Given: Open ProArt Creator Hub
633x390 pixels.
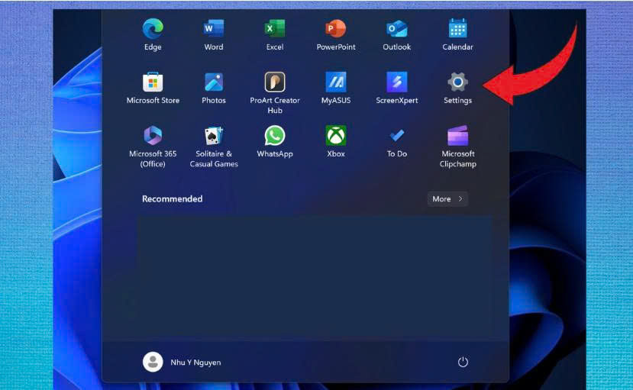Looking at the screenshot, I should 275,82.
